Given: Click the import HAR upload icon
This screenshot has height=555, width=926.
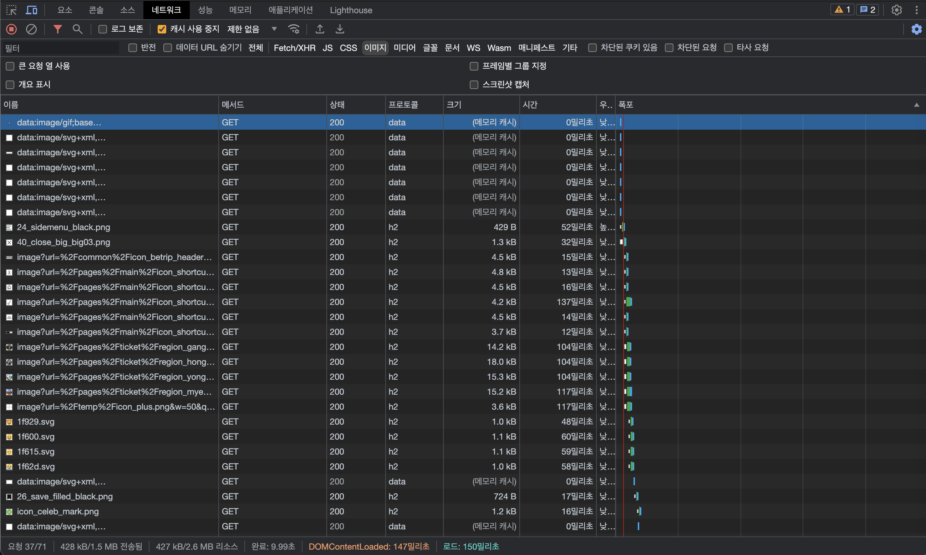Looking at the screenshot, I should (x=320, y=29).
